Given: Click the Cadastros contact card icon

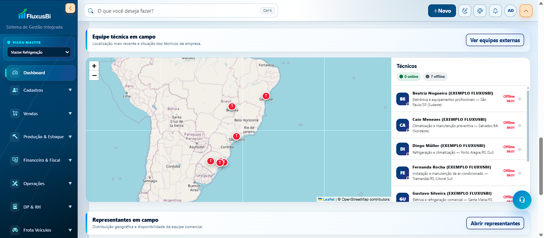Looking at the screenshot, I should point(15,90).
